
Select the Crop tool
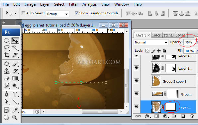(7, 55)
